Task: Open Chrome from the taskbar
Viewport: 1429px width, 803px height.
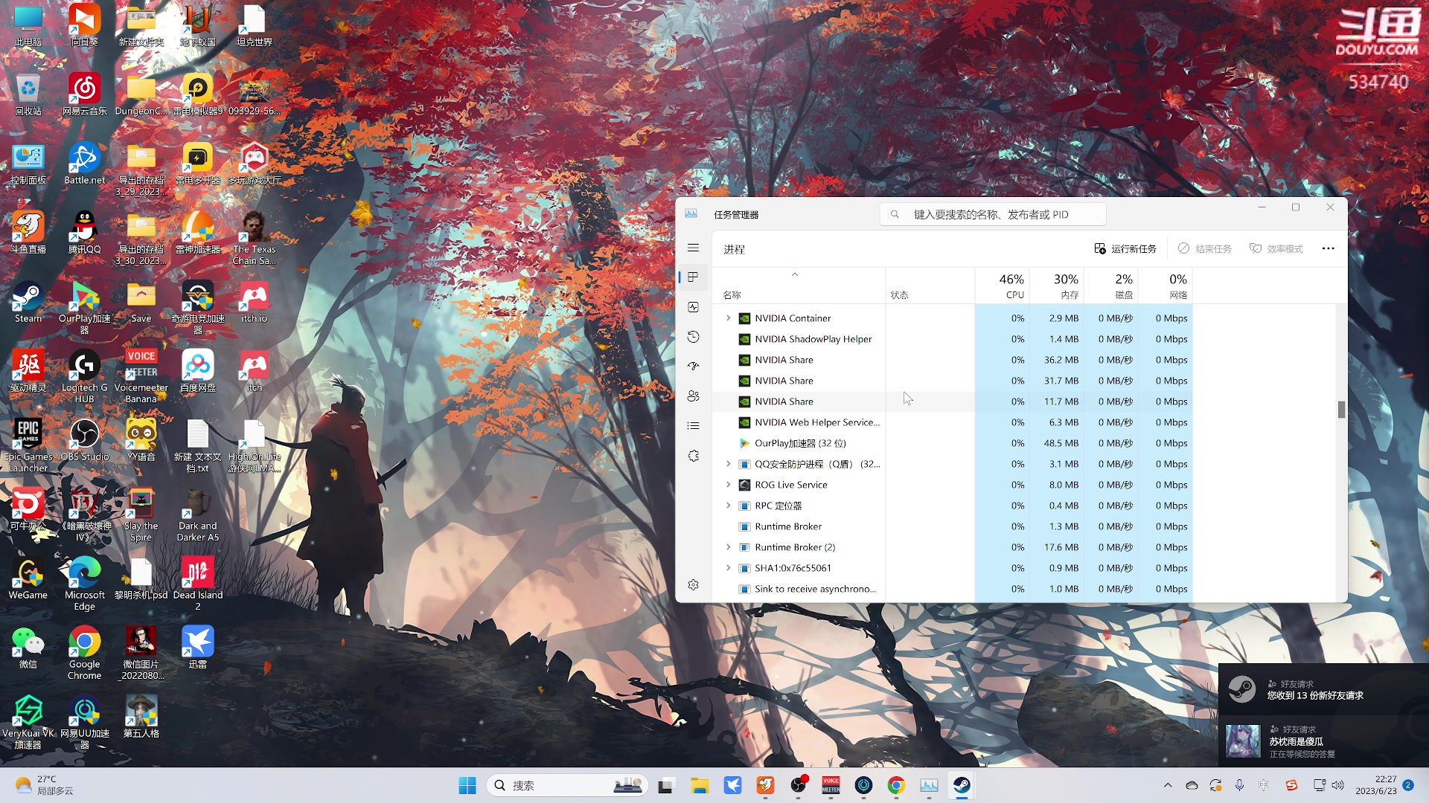Action: (x=896, y=785)
